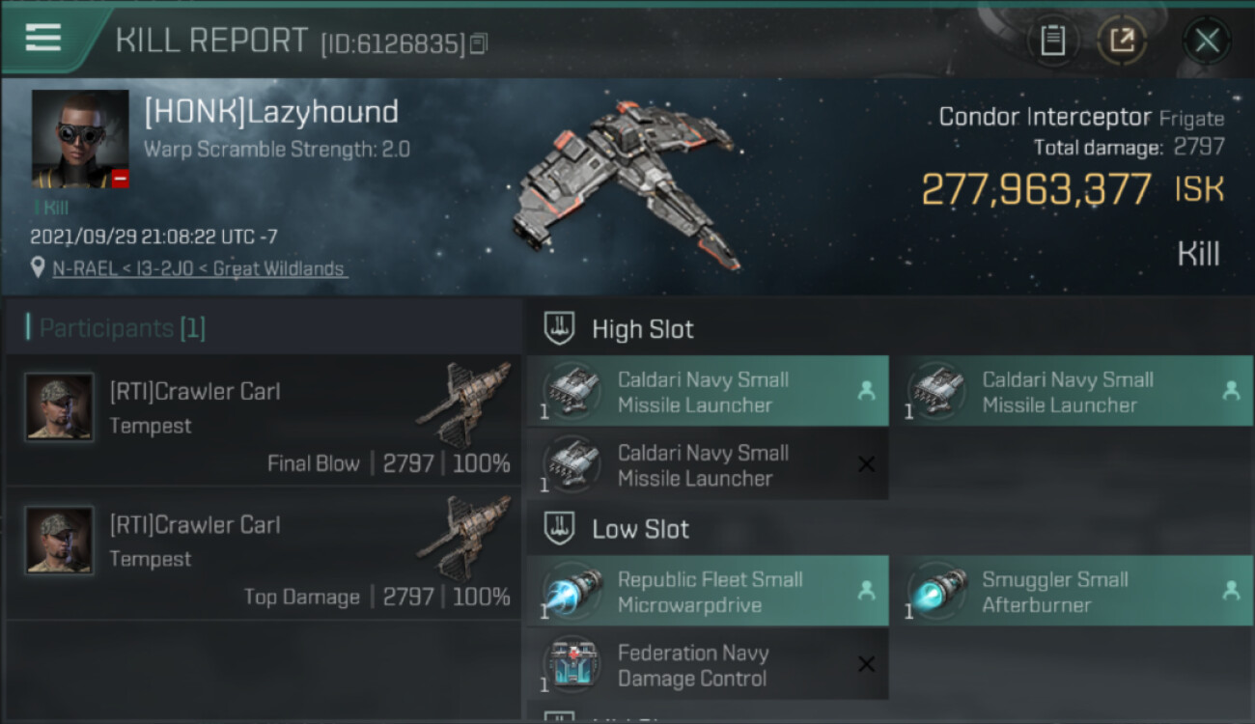This screenshot has height=724, width=1255.
Task: Click the High Slot section header icon
Action: pyautogui.click(x=560, y=328)
